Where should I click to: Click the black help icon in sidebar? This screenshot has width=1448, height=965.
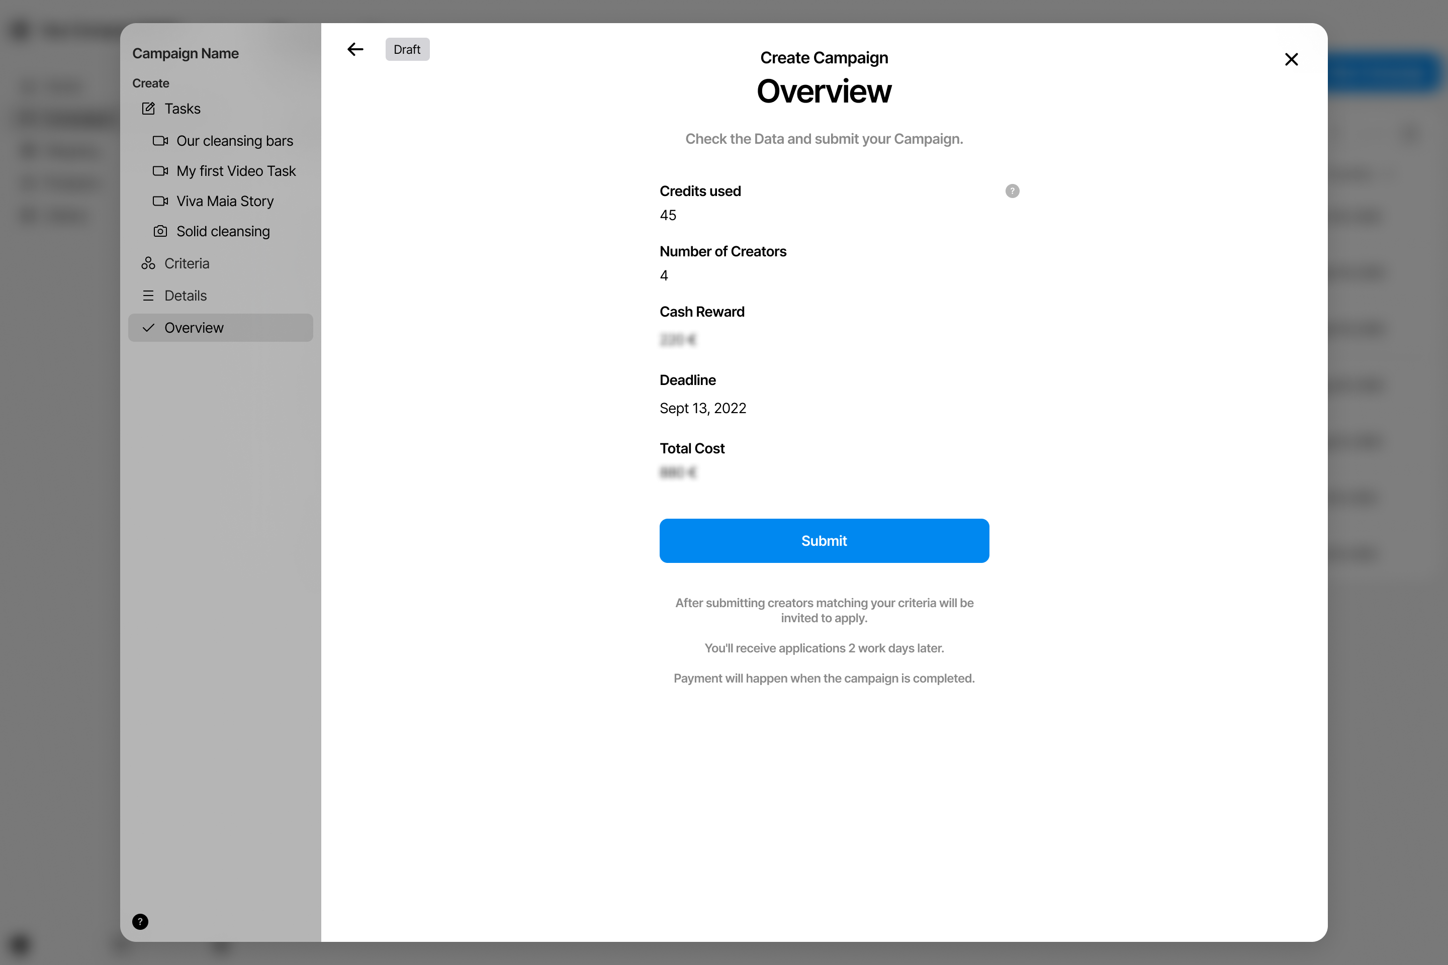point(140,921)
